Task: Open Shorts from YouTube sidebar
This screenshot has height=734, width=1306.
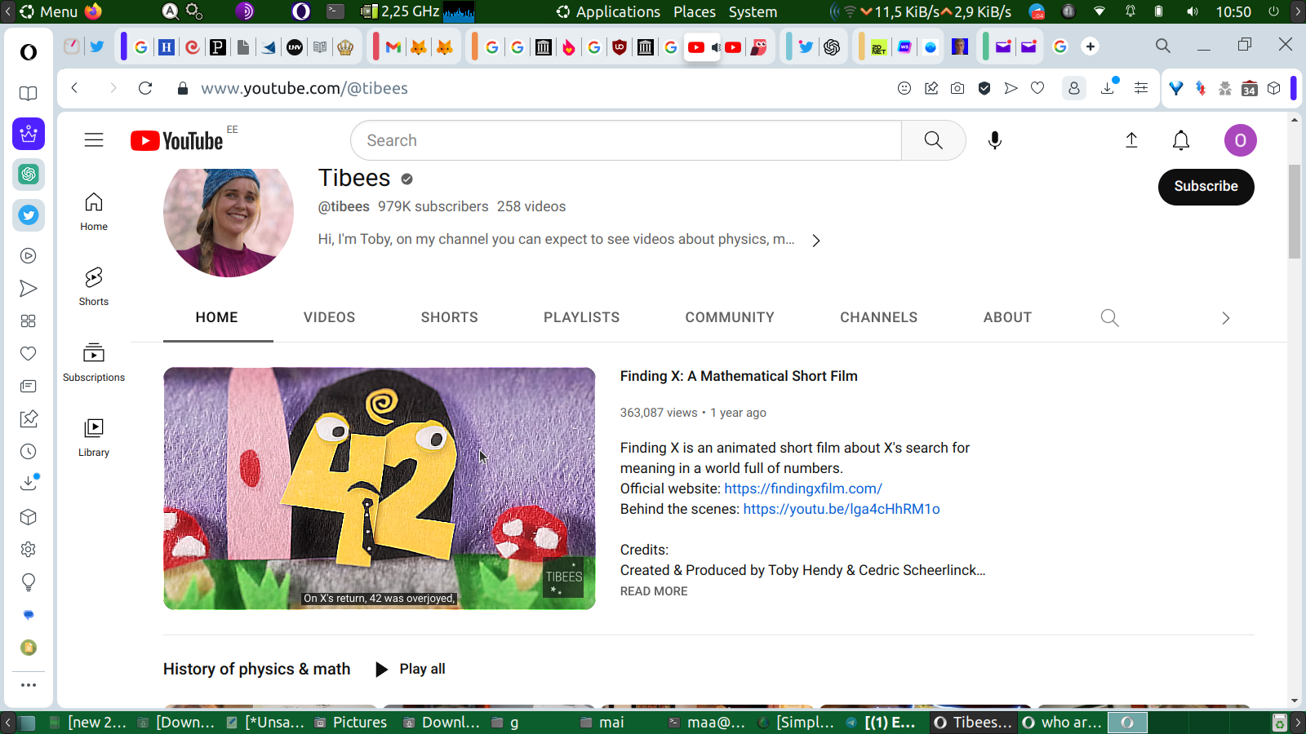Action: [94, 286]
